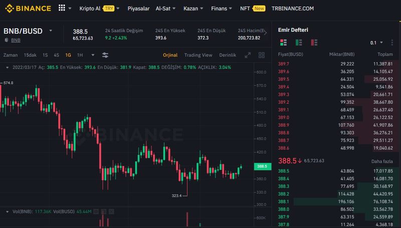Expand more time intervals dropdown
This screenshot has height=228, width=401.
[x=93, y=55]
